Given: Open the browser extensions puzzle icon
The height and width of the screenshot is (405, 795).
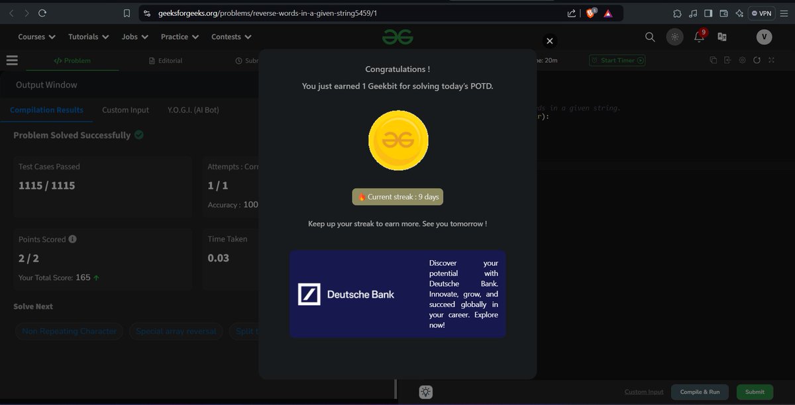Looking at the screenshot, I should pyautogui.click(x=676, y=13).
